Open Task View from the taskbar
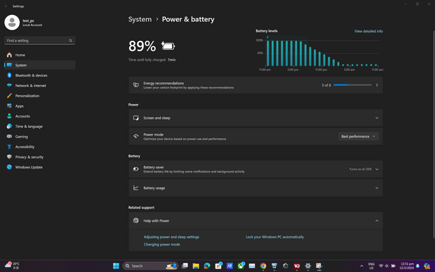 [184, 266]
